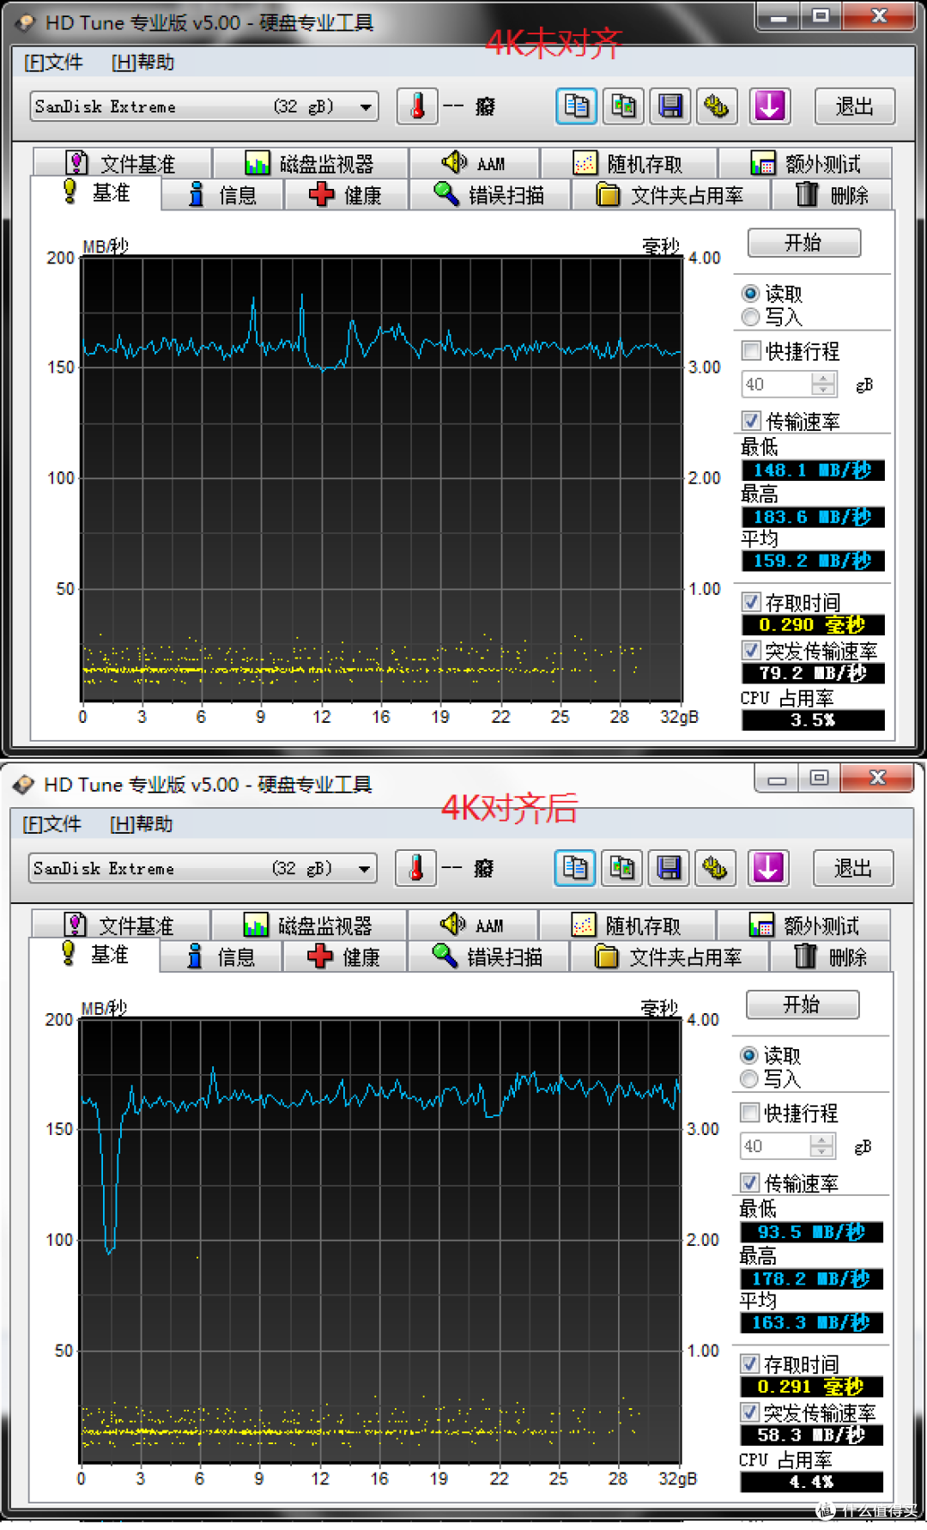The width and height of the screenshot is (927, 1530).
Task: Open 额外测试 tab in top window
Action: (x=805, y=163)
